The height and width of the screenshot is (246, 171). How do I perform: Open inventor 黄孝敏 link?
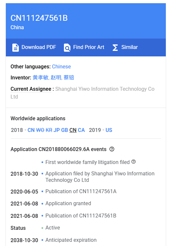coord(41,77)
